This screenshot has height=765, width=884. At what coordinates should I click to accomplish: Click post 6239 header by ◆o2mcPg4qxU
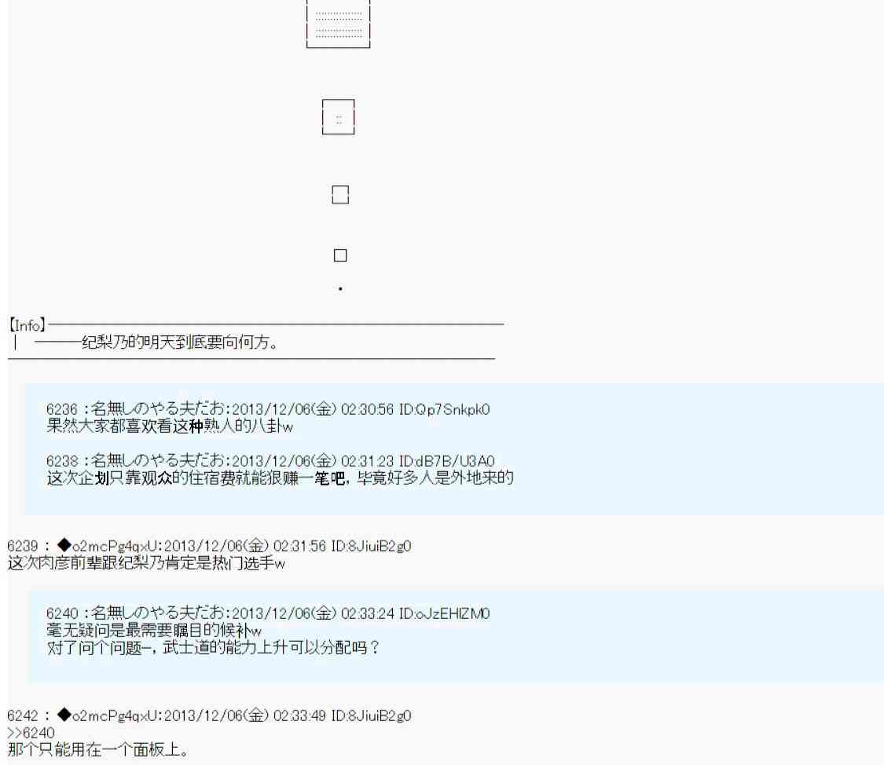209,545
